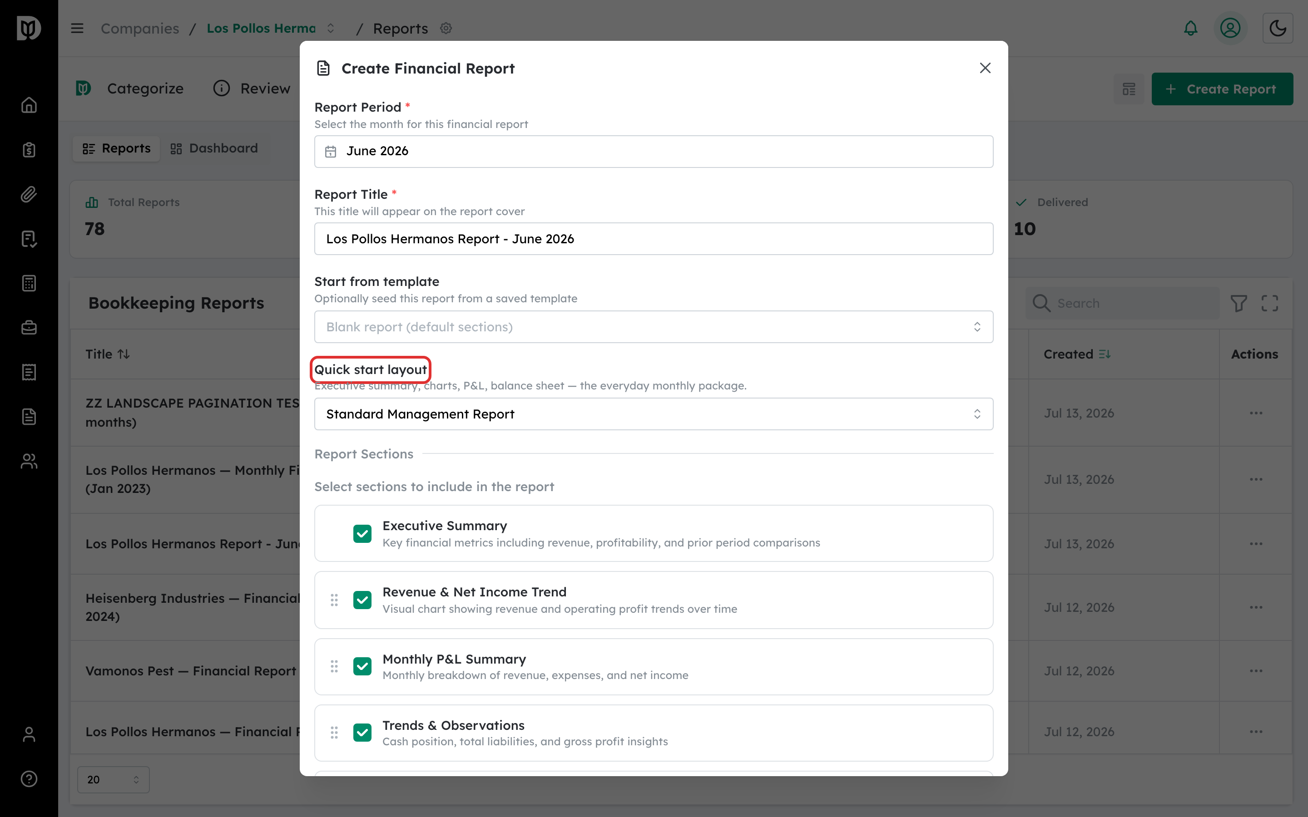Open the single user sidebar icon
Image resolution: width=1308 pixels, height=817 pixels.
[29, 734]
